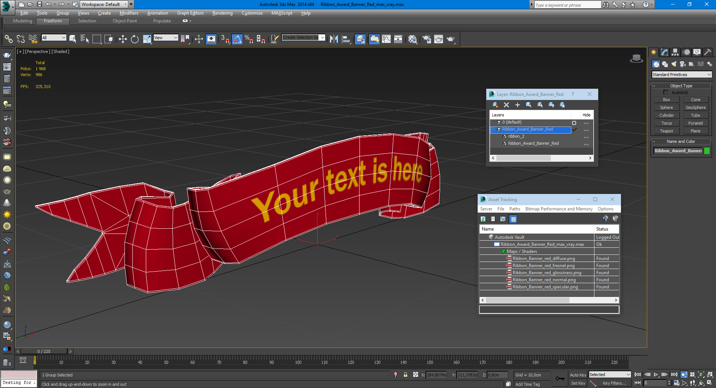Open the Utilities hammer panel tab
This screenshot has width=716, height=388.
707,52
